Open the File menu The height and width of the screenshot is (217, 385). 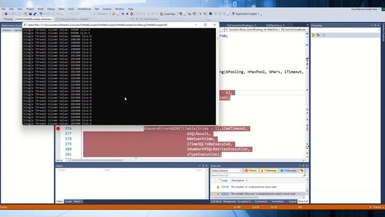tap(4, 9)
